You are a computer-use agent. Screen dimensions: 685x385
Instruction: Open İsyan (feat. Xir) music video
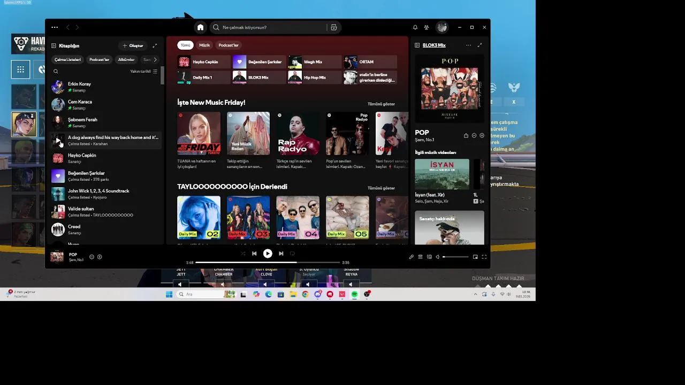pos(442,174)
